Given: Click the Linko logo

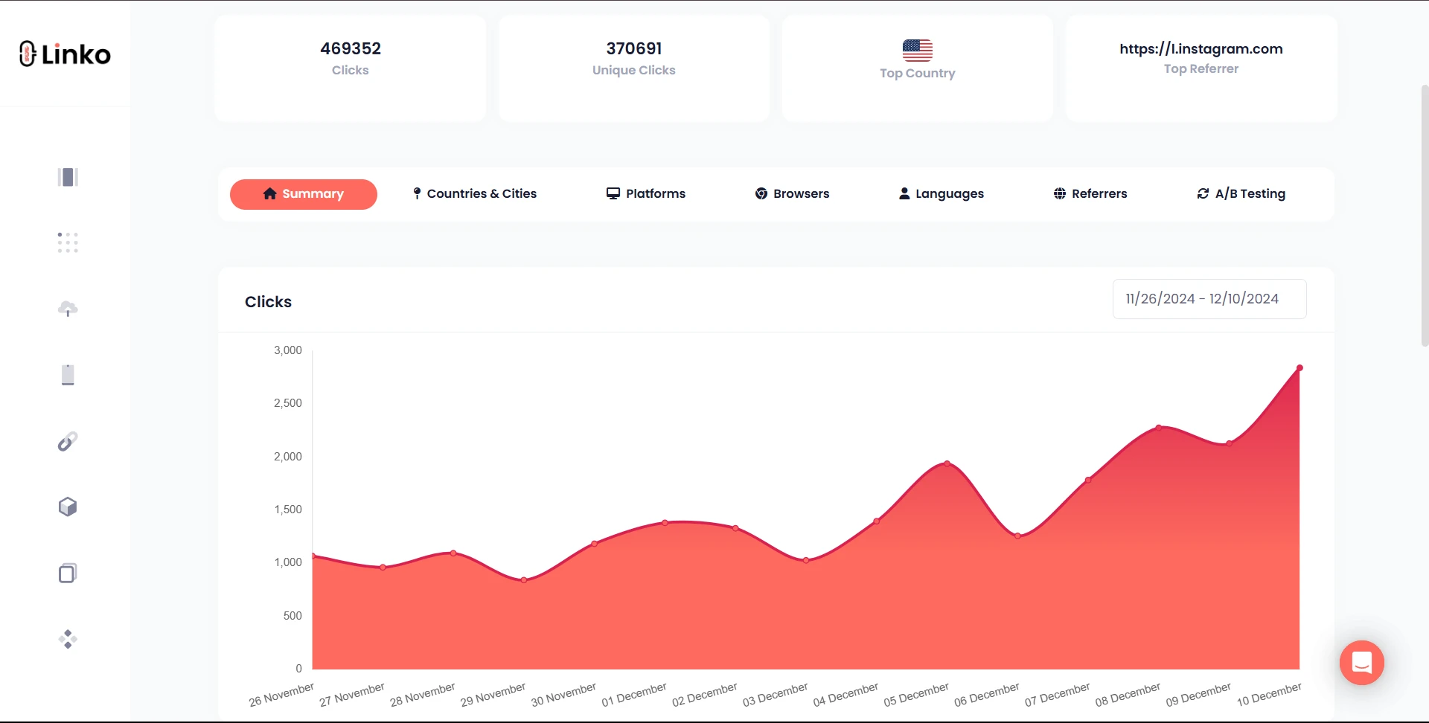Looking at the screenshot, I should (x=65, y=53).
